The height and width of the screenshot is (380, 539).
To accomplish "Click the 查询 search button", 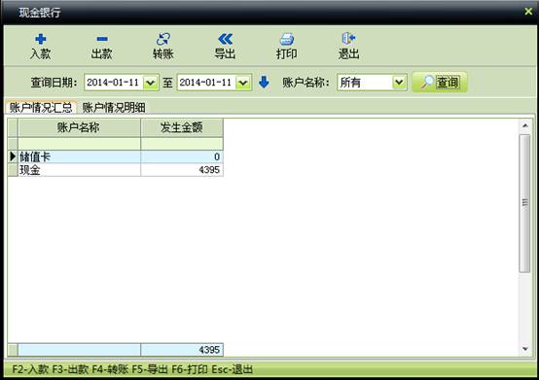I will coord(440,83).
